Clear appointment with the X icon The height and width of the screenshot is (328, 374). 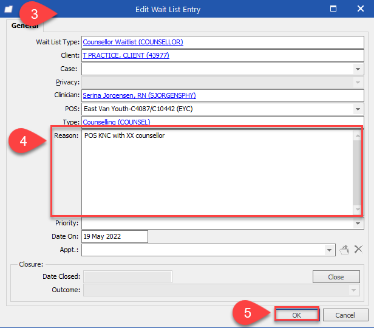point(358,249)
